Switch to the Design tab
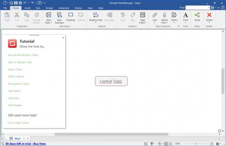226x146 pixels. (49, 8)
